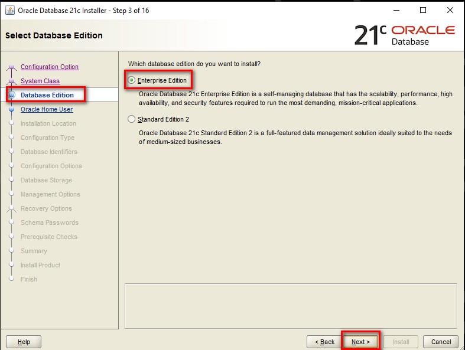Select the Database Edition step in sidebar
The width and height of the screenshot is (465, 350).
pos(47,95)
